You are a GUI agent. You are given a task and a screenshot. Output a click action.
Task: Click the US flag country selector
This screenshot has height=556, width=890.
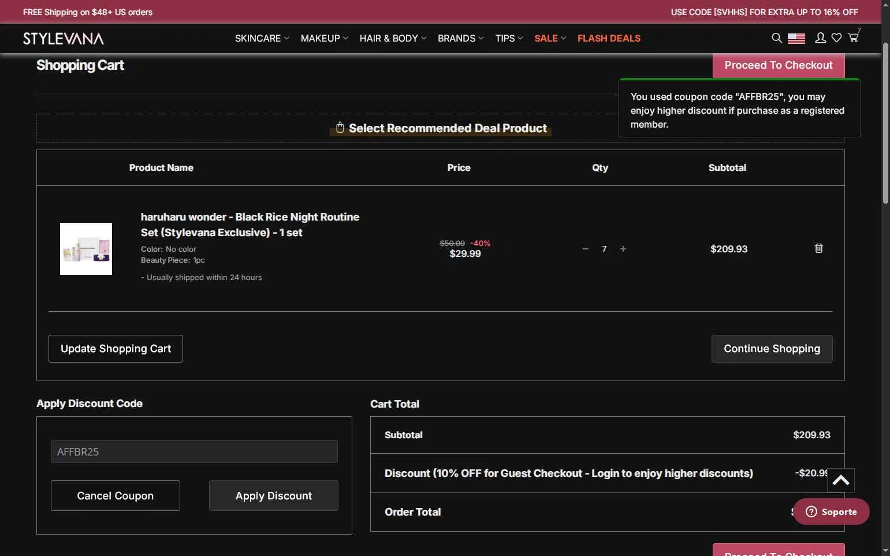coord(796,38)
